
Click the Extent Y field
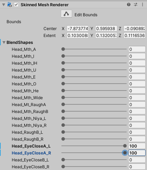pyautogui.click(x=106, y=35)
